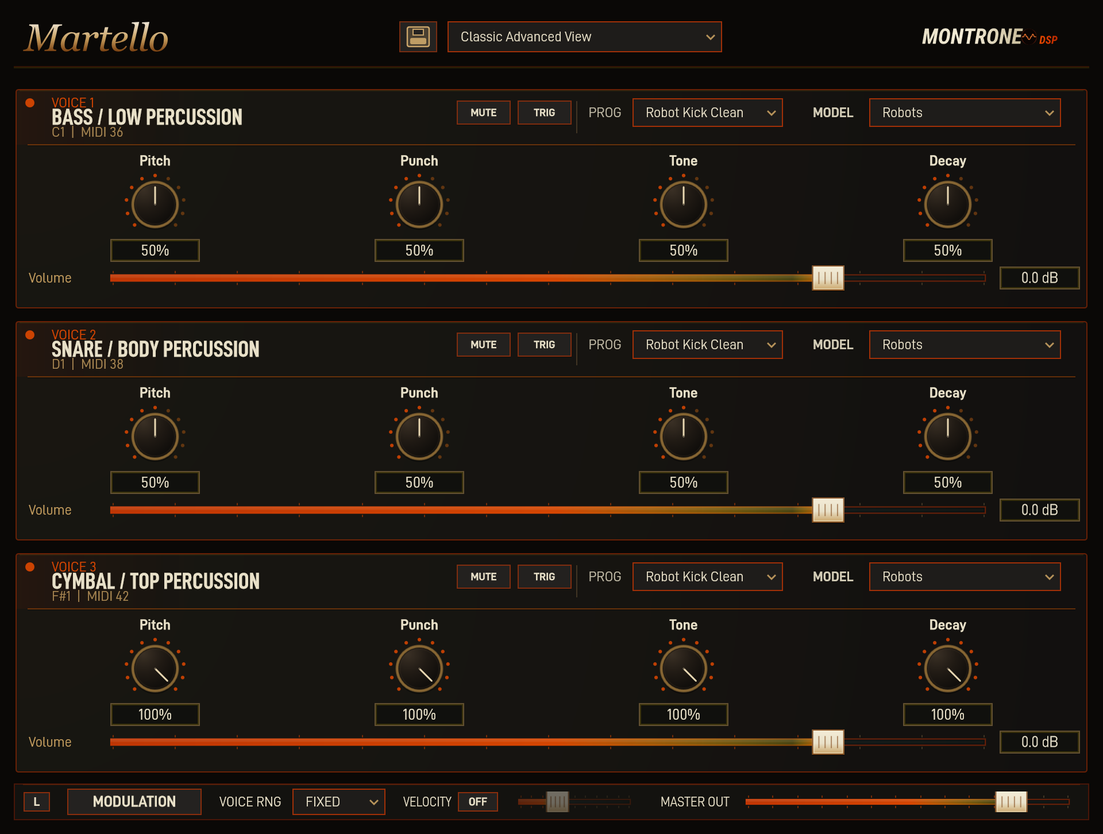
Task: Click Voice 1 Volume slider handle
Action: (828, 278)
